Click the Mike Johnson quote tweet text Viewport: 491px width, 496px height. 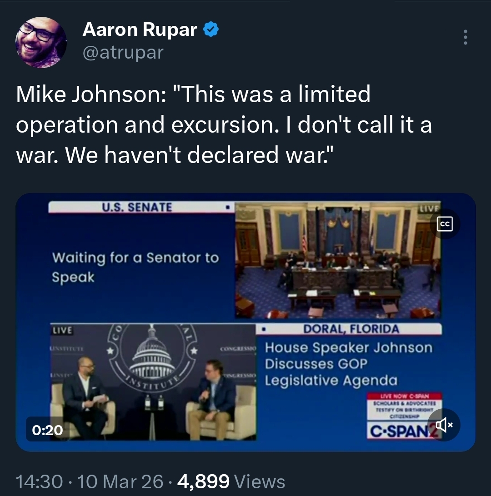[x=224, y=124]
